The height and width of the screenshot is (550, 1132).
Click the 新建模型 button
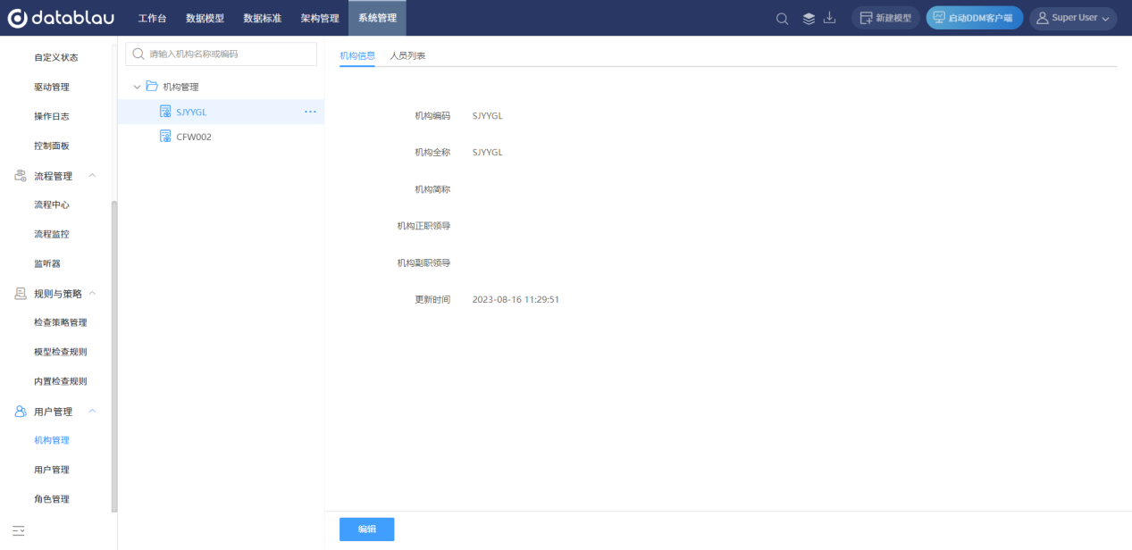coord(885,18)
